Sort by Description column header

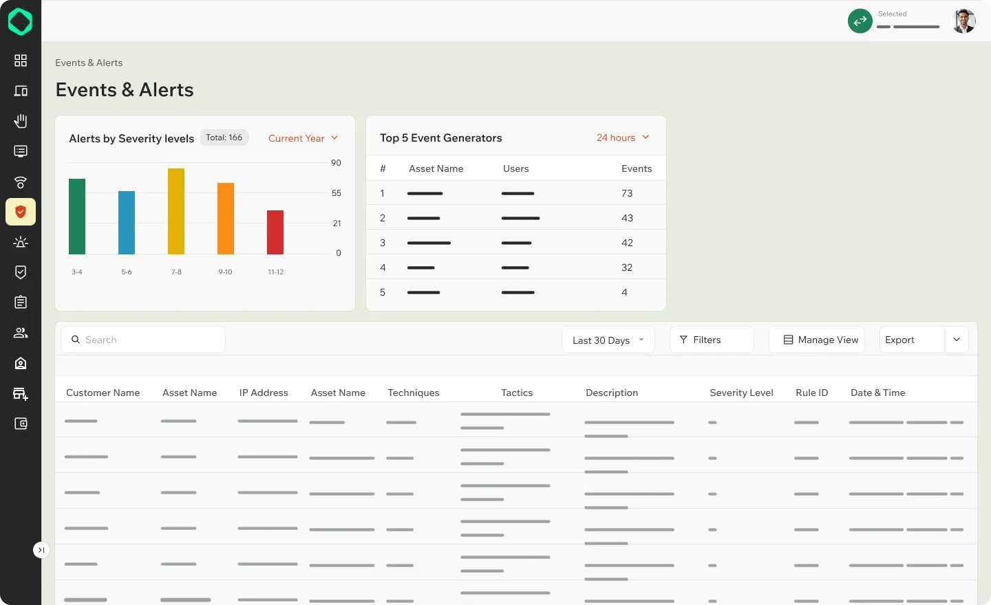pos(612,393)
